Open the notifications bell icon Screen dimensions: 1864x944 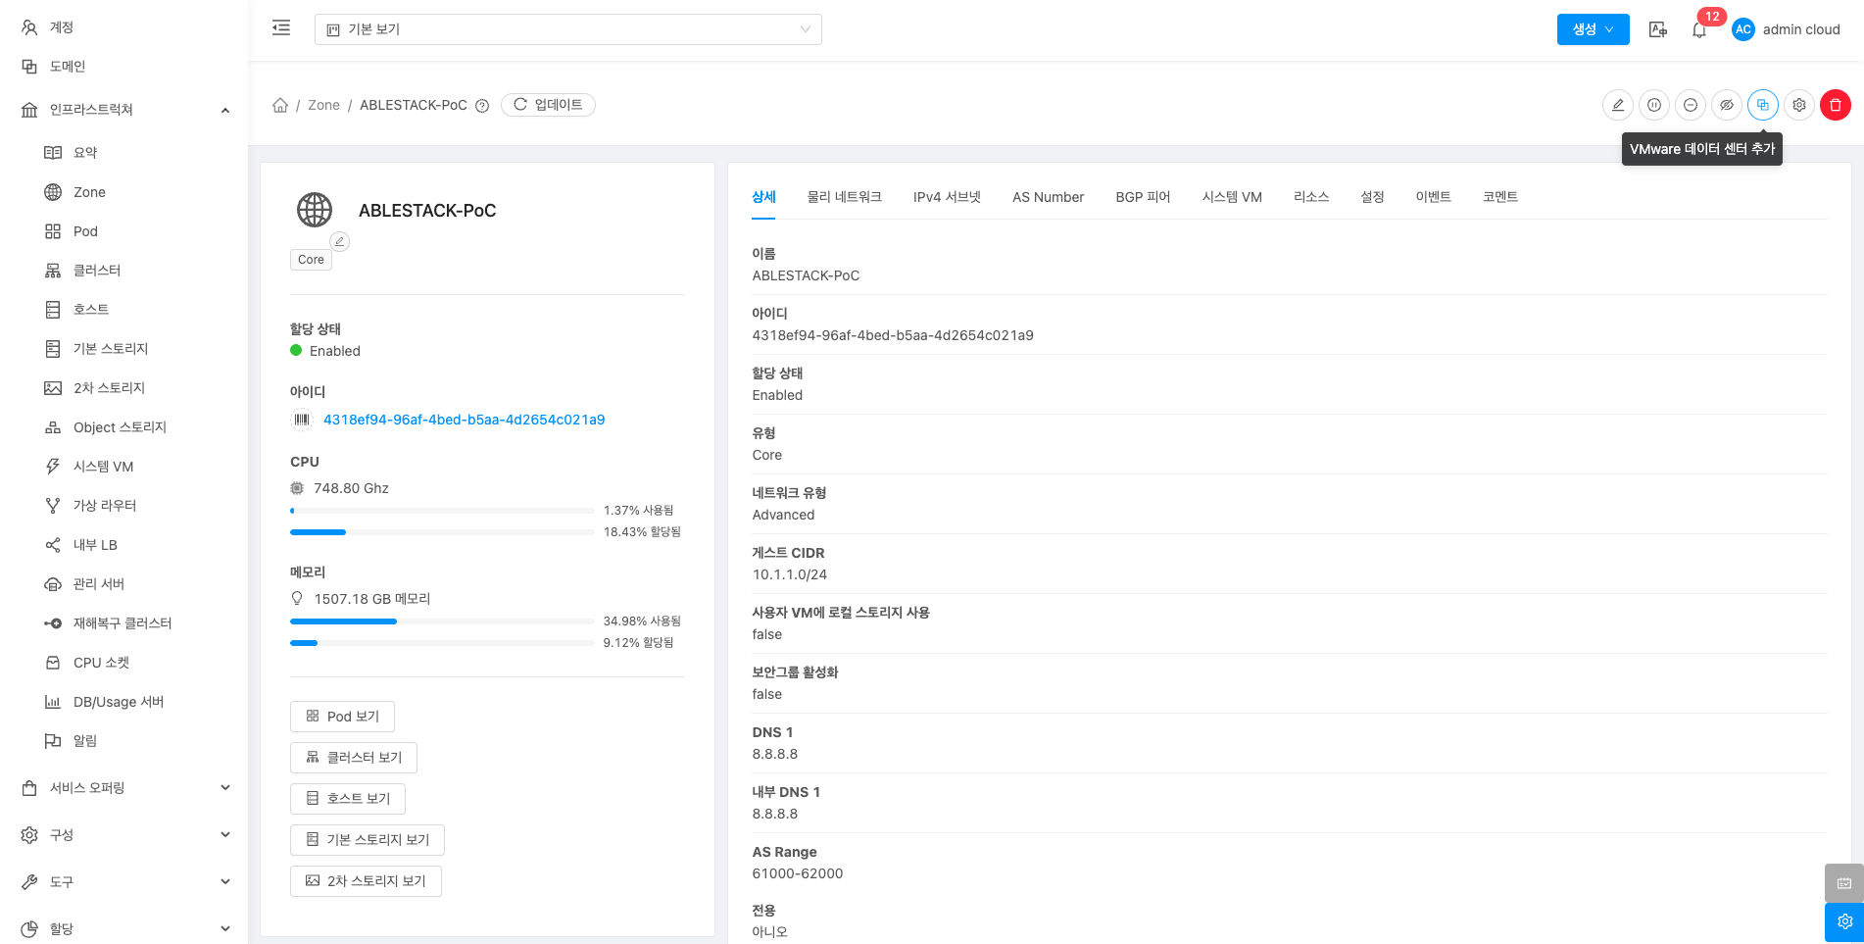(x=1699, y=30)
